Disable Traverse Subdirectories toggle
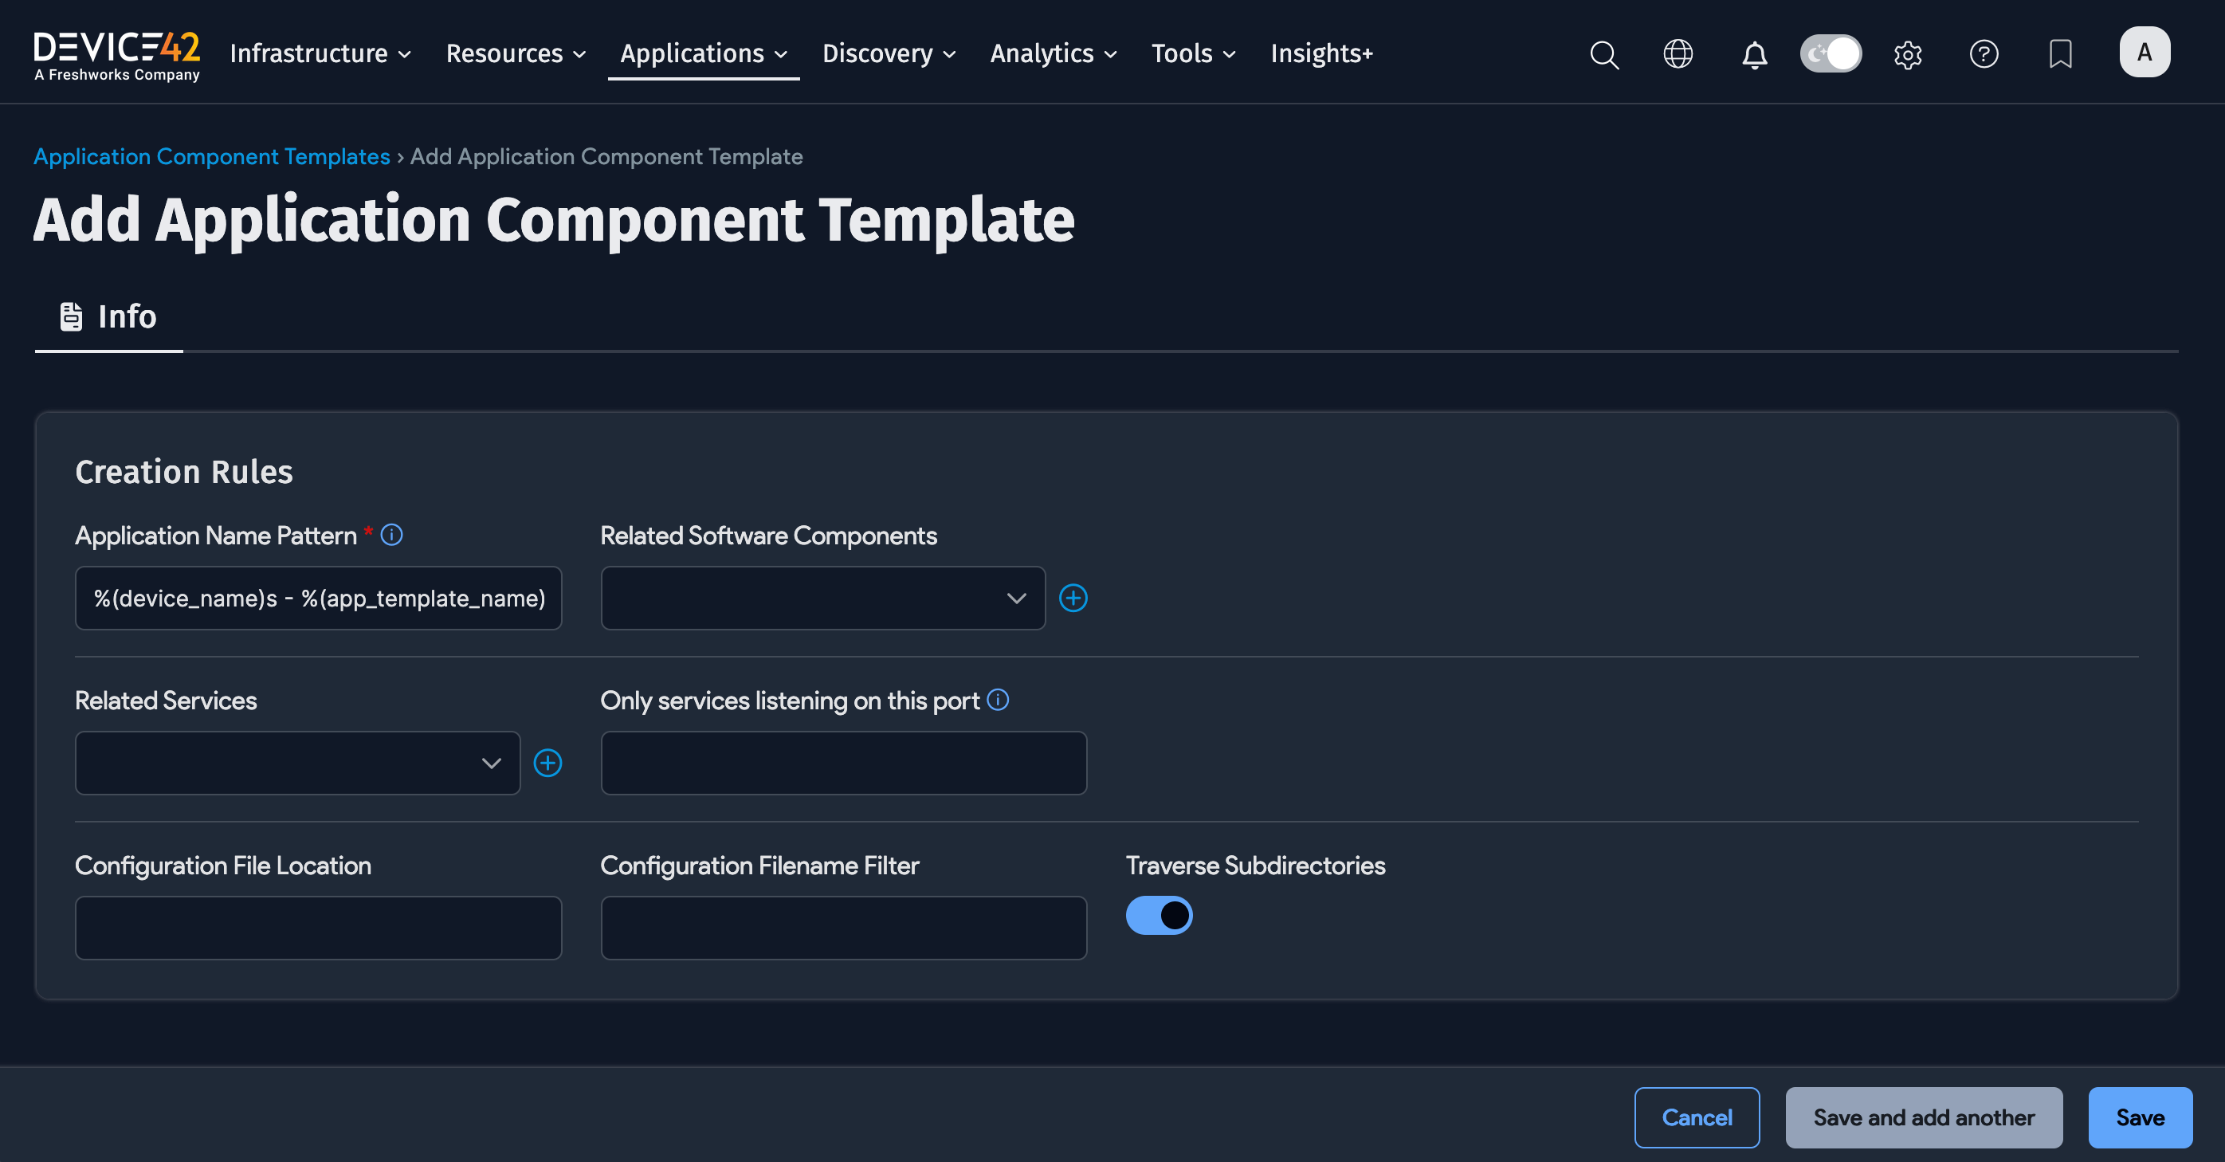The width and height of the screenshot is (2225, 1162). 1158,915
